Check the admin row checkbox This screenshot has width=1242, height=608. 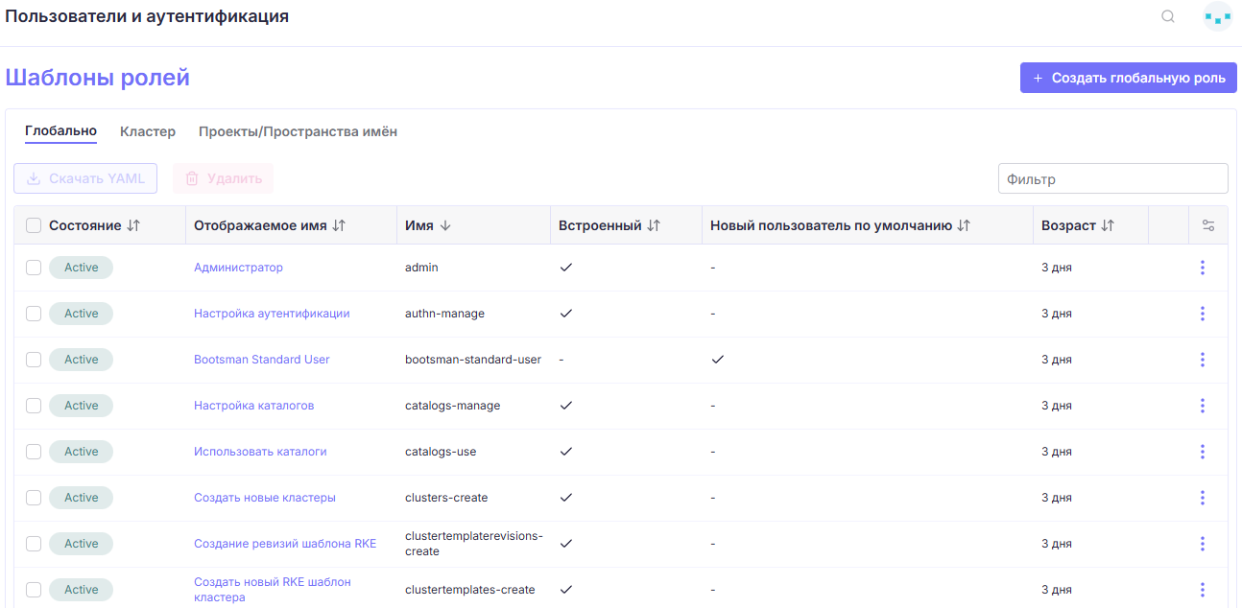pyautogui.click(x=34, y=268)
